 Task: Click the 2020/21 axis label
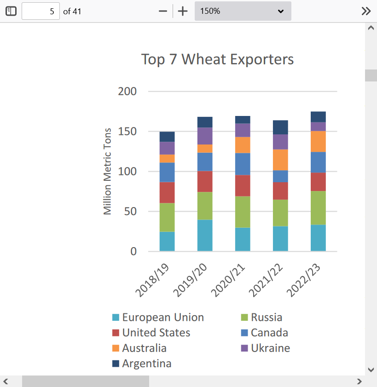(228, 280)
